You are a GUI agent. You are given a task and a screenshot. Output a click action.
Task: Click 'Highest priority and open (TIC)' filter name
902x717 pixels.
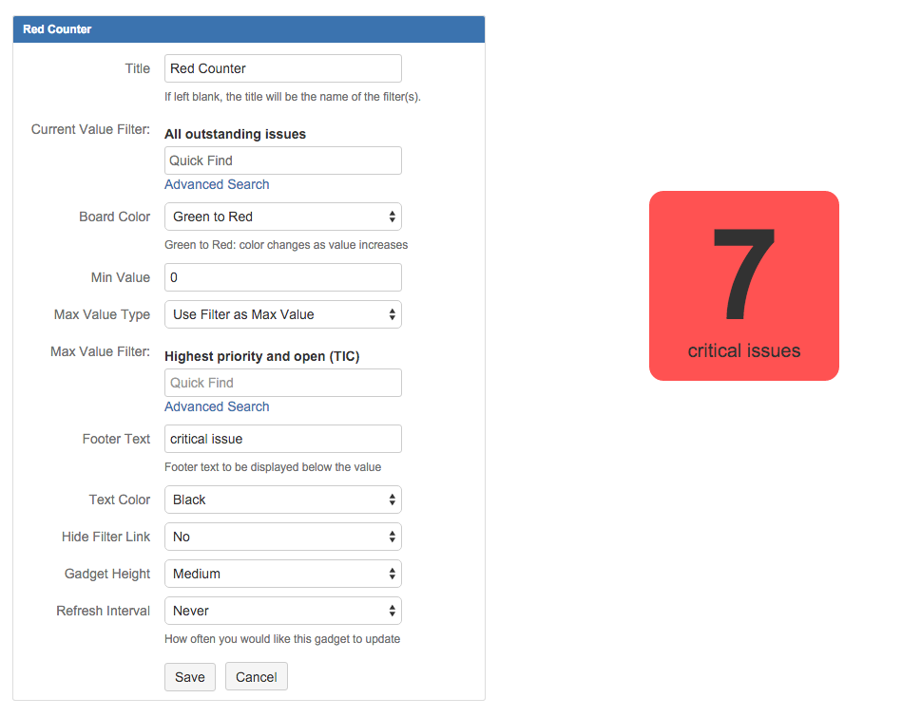point(261,356)
